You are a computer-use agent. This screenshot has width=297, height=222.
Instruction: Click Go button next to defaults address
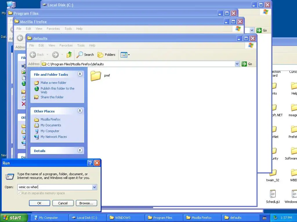(x=247, y=64)
